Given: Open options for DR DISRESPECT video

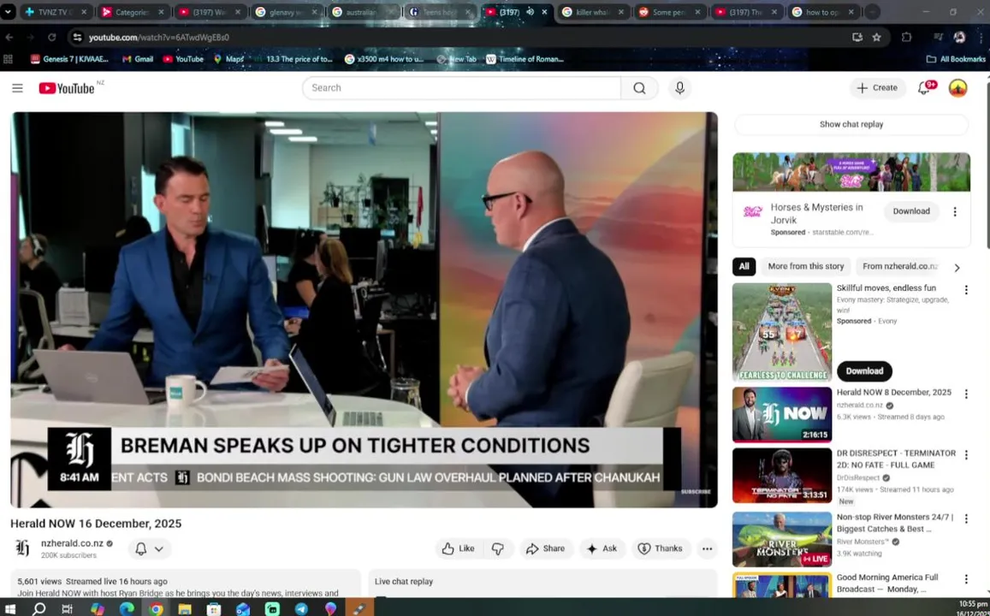Looking at the screenshot, I should pos(965,454).
